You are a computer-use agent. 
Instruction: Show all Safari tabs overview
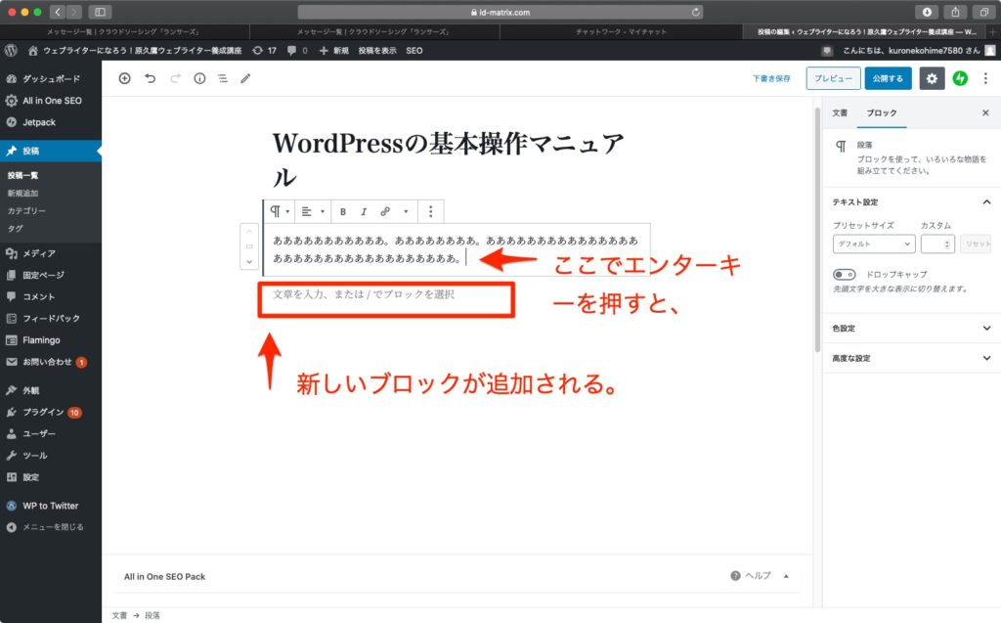pos(983,12)
